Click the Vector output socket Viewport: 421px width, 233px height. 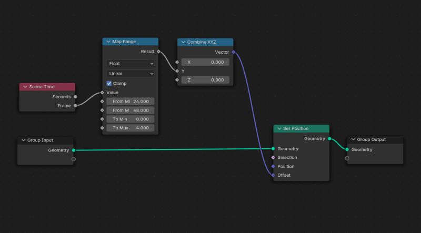[x=233, y=52]
